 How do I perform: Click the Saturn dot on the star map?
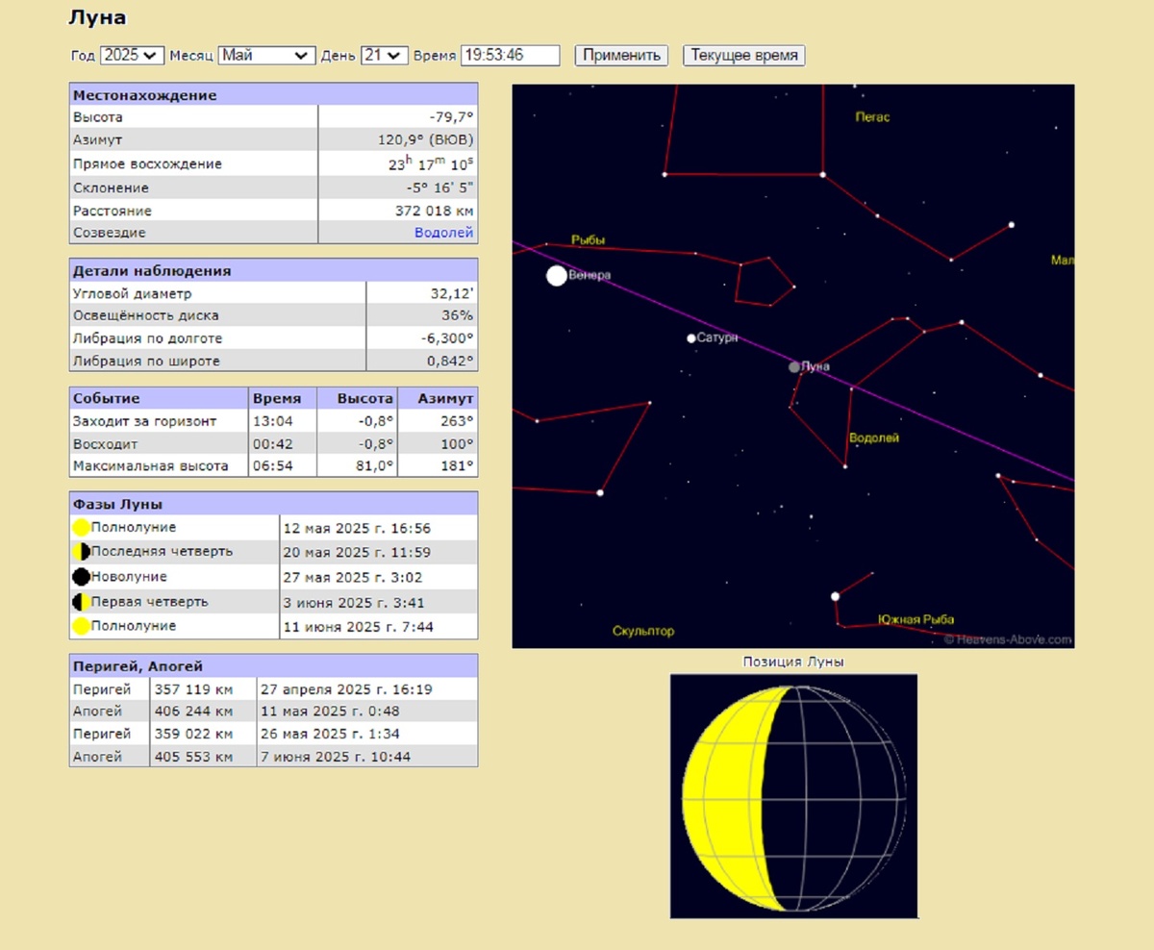point(690,338)
